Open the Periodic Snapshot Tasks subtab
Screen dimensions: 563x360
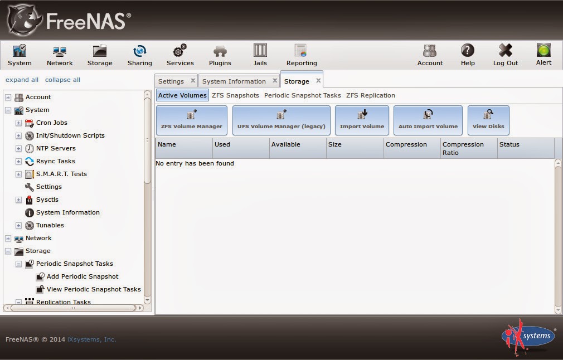[x=302, y=95]
